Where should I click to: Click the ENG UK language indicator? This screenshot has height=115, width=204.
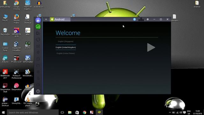pos(189,112)
